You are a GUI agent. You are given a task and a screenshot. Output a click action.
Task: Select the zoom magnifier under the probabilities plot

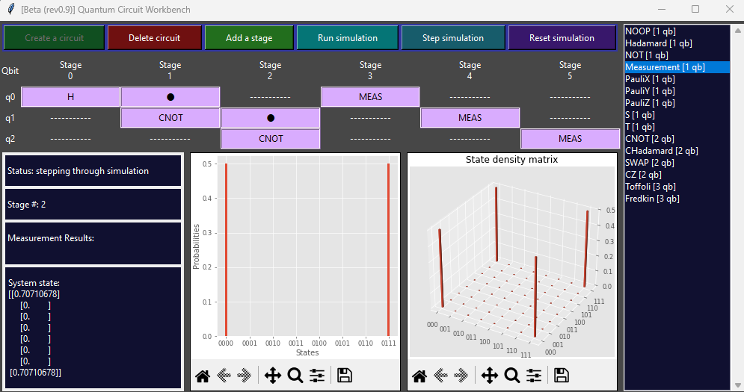coord(295,376)
